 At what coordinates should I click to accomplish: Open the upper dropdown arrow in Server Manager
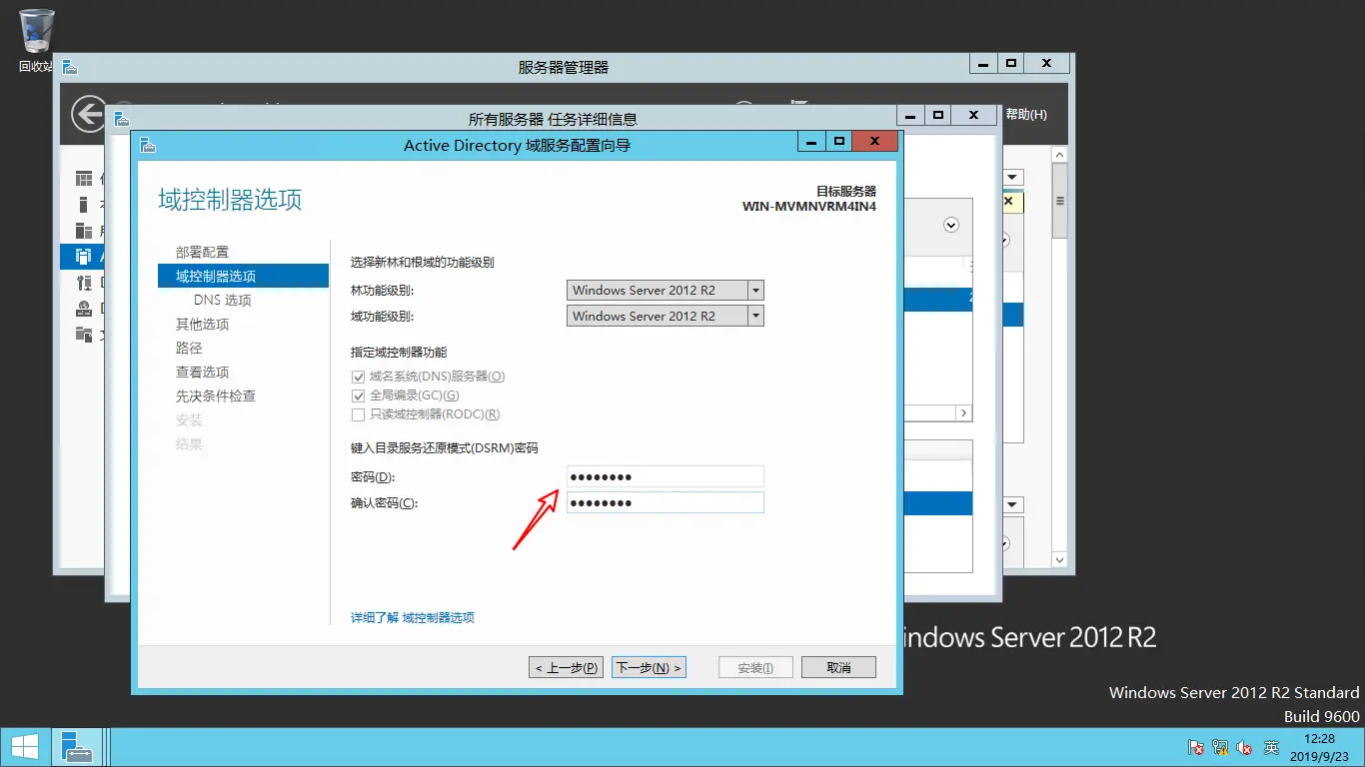click(1013, 177)
